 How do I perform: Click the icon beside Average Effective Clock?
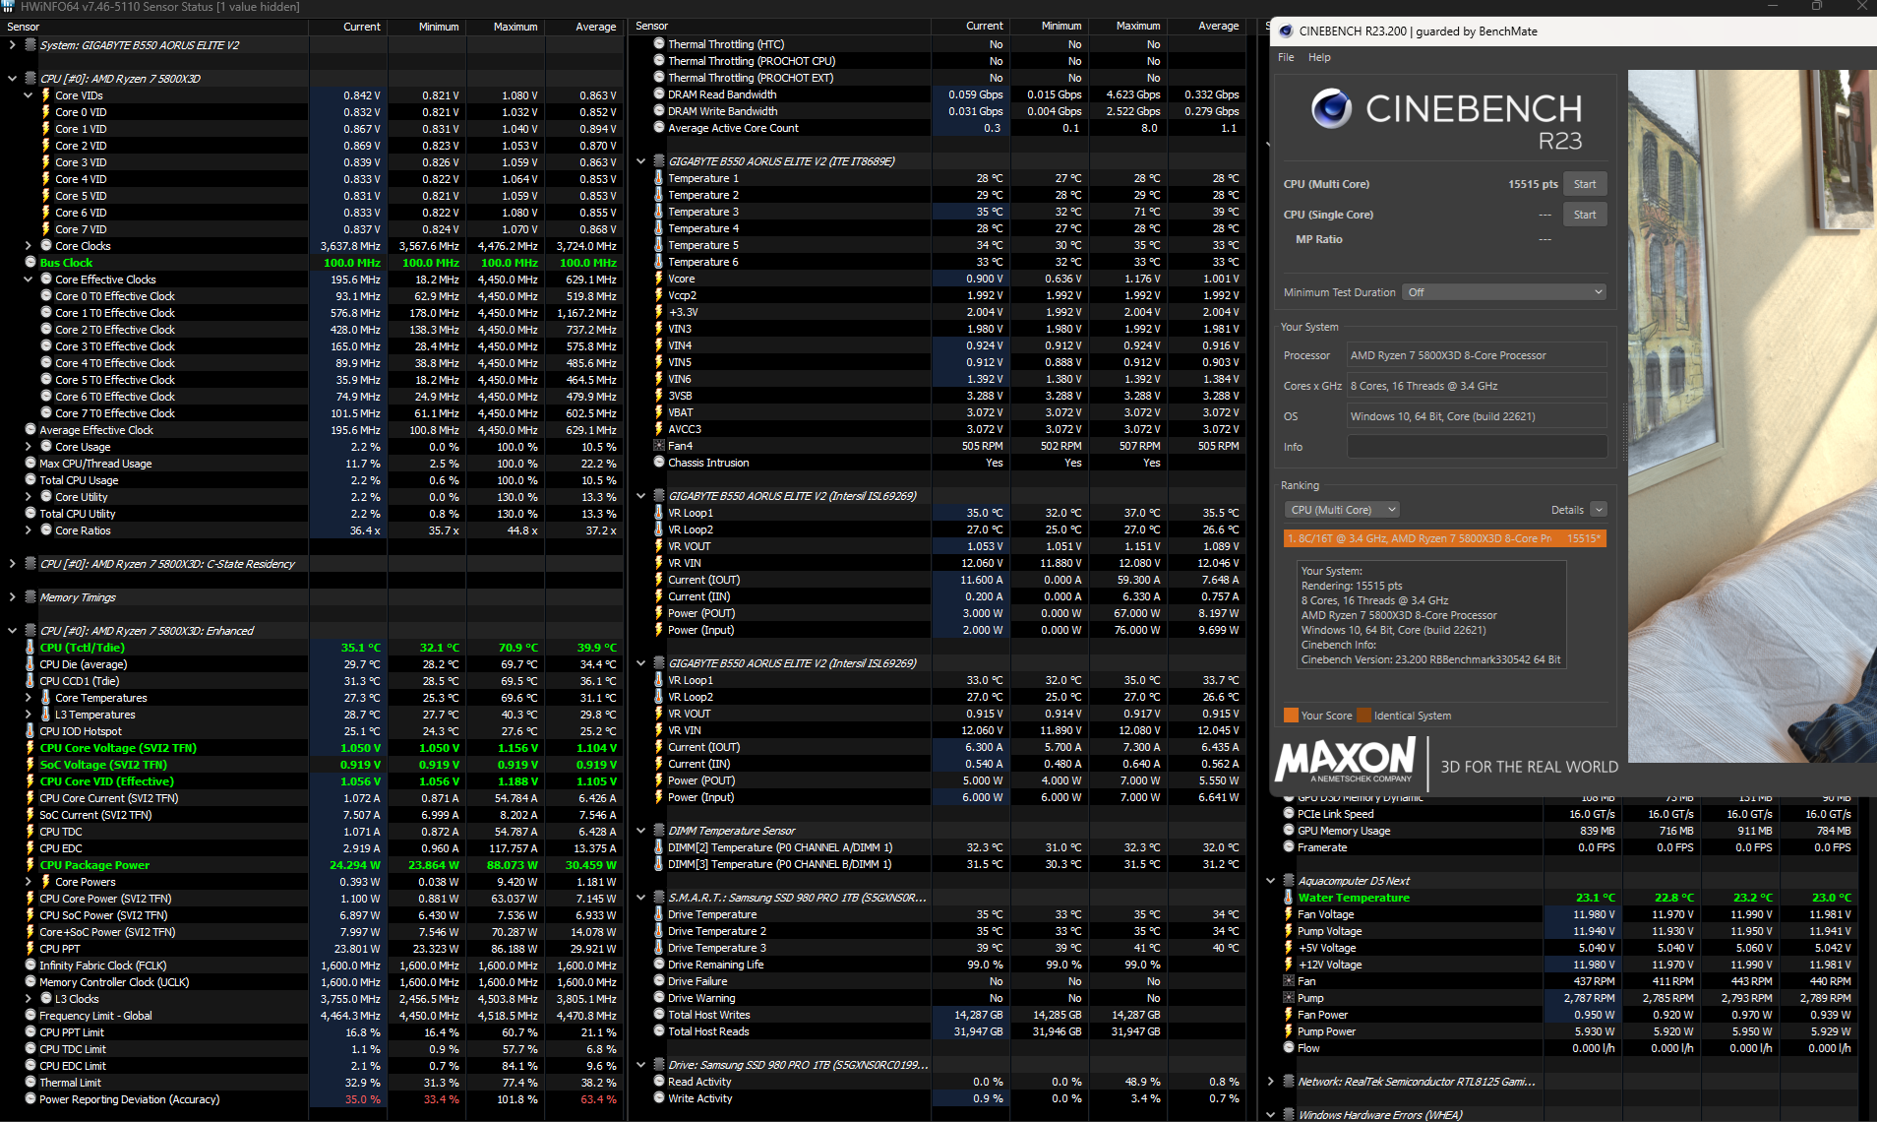coord(30,430)
